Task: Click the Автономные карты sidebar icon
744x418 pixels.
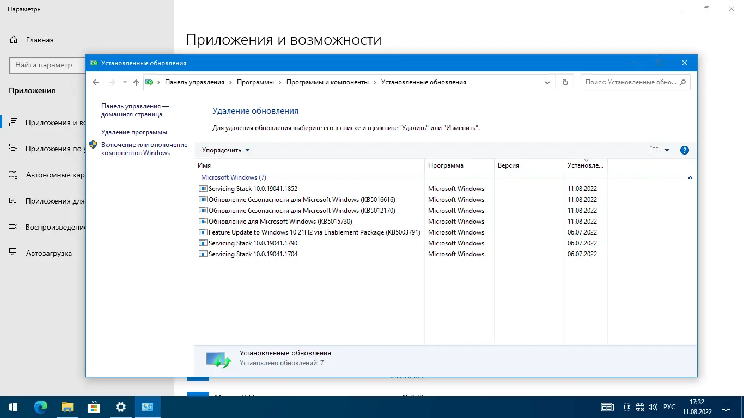Action: coord(14,175)
